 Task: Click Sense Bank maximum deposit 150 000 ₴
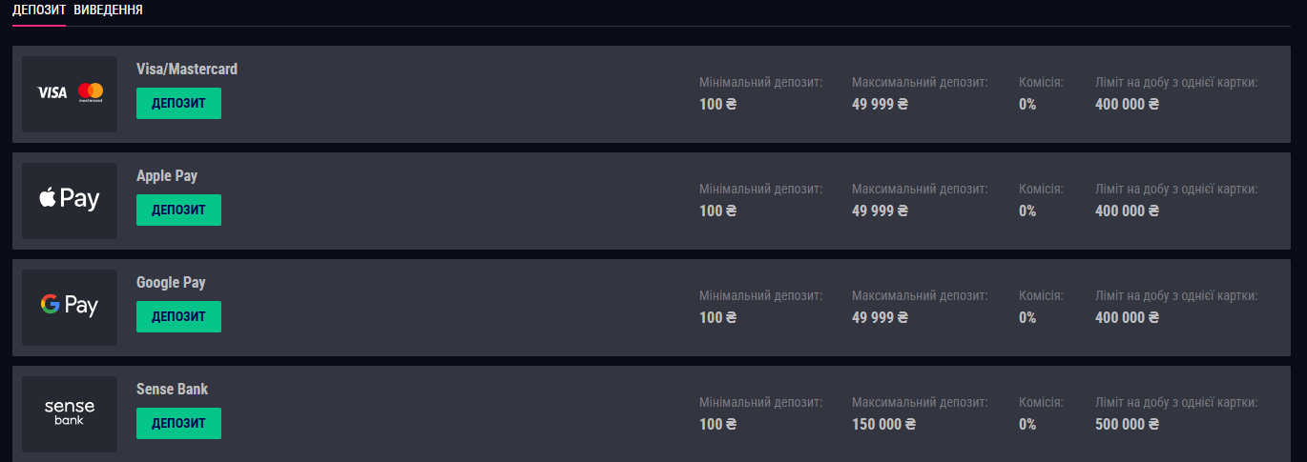tap(883, 424)
